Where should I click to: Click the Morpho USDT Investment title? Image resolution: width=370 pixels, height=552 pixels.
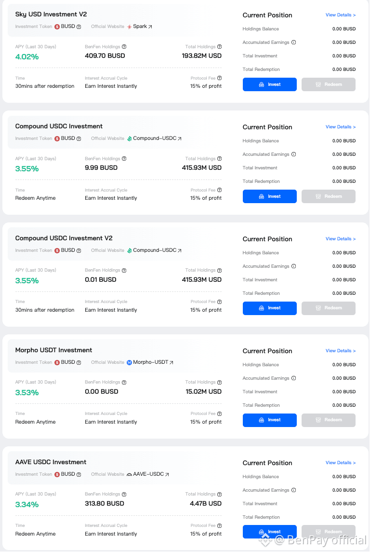tap(53, 350)
